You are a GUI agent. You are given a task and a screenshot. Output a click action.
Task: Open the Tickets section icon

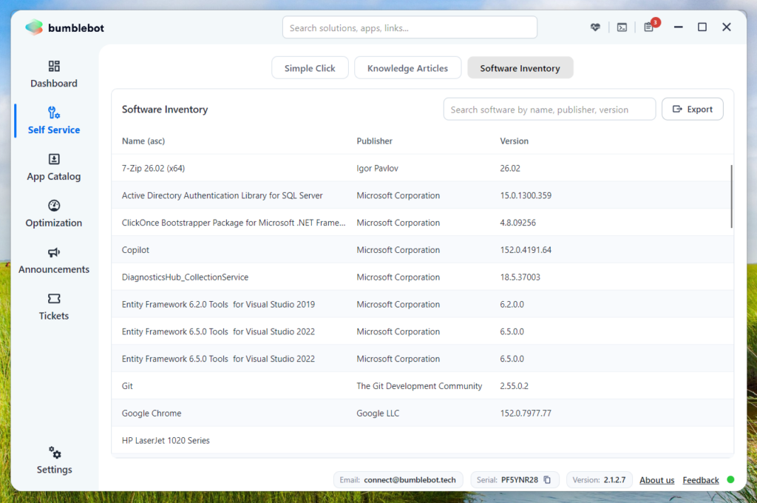coord(53,299)
